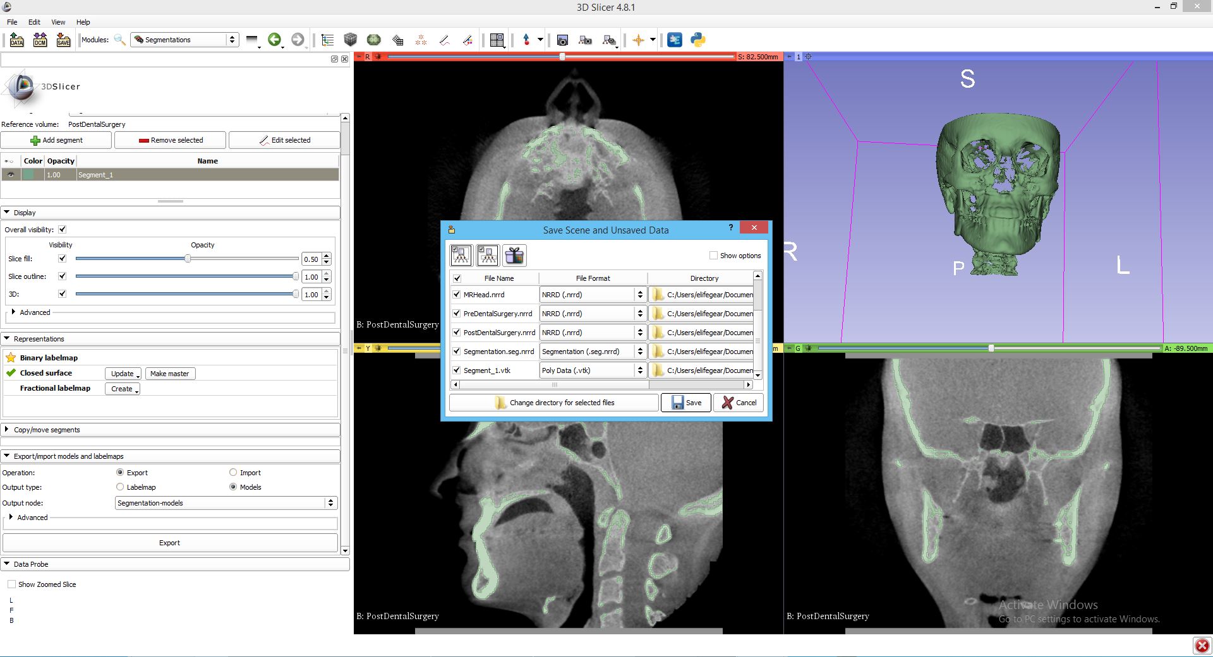The image size is (1213, 657).
Task: Click the Export button
Action: tap(169, 543)
